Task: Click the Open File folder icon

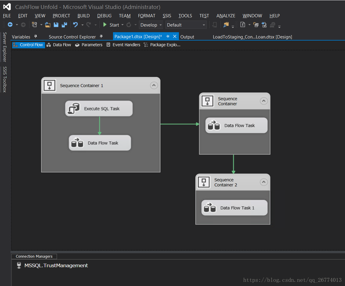Action: click(47, 25)
